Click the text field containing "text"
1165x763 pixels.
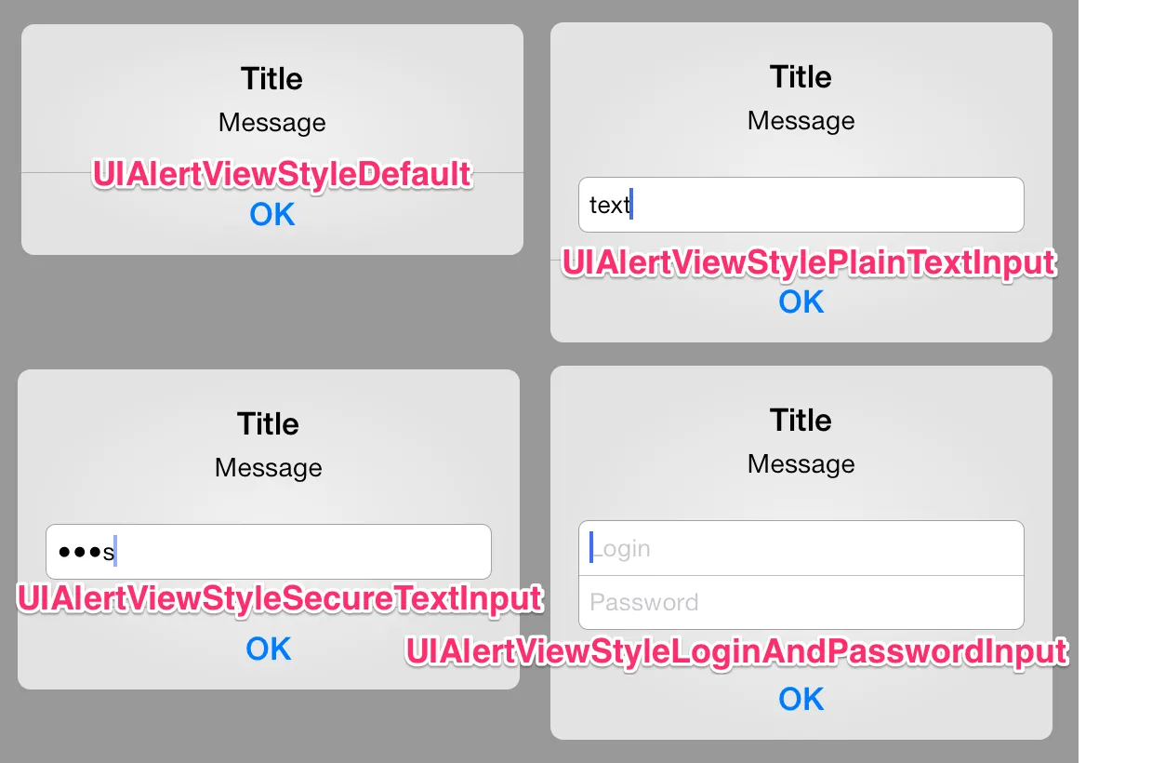(801, 205)
